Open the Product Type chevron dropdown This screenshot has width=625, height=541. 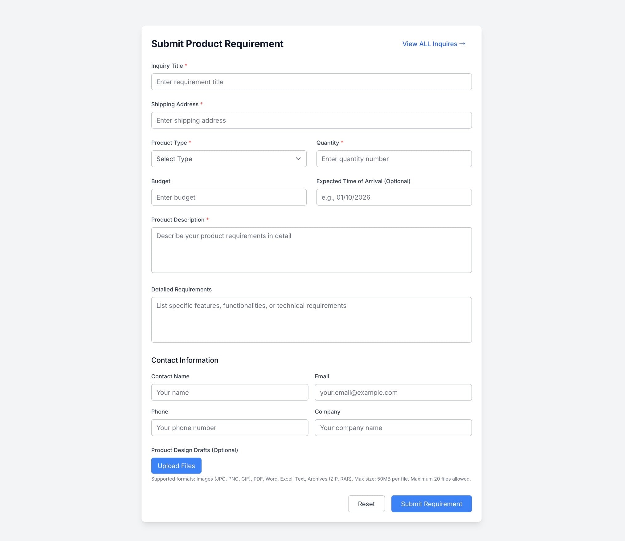point(298,159)
